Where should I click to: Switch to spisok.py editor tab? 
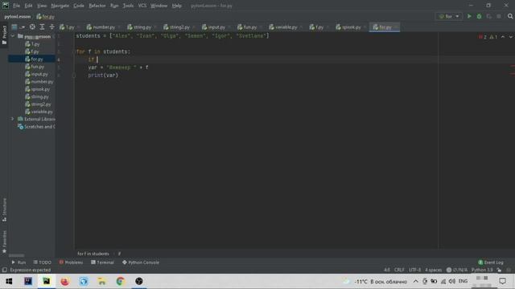[x=351, y=27]
